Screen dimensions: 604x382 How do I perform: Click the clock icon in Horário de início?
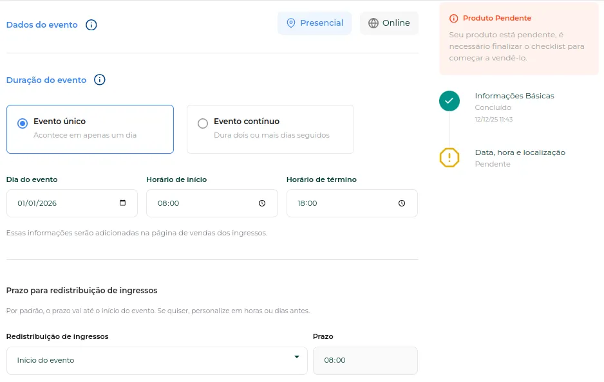coord(262,203)
